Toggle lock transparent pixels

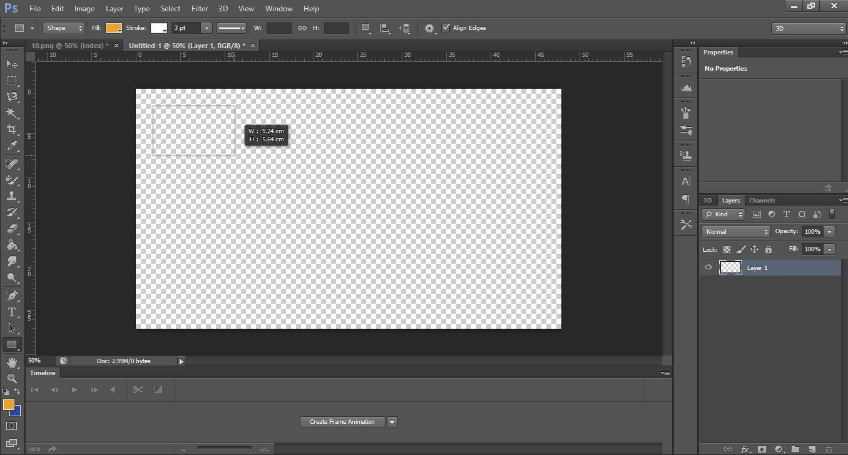pyautogui.click(x=727, y=249)
